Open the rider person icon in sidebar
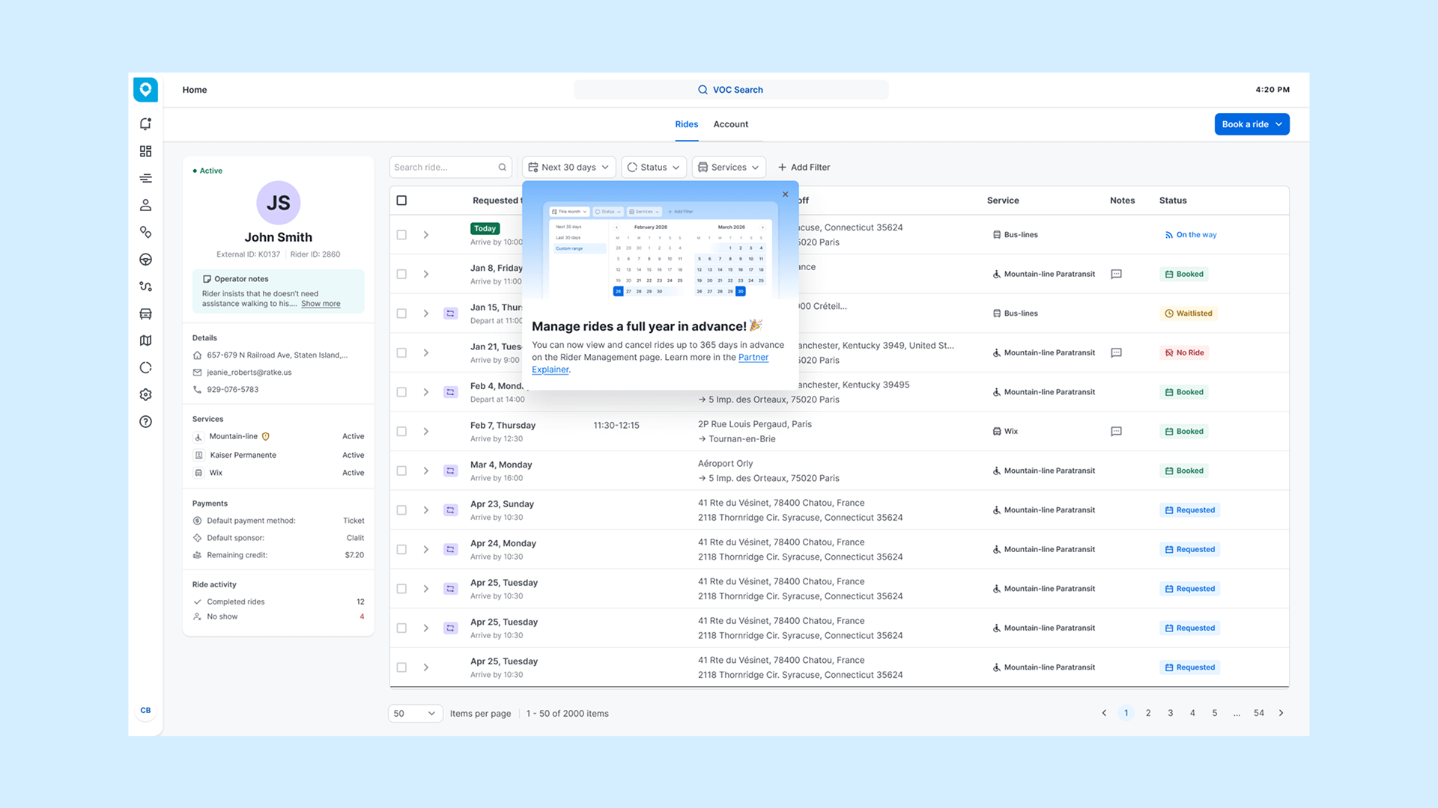 [145, 205]
